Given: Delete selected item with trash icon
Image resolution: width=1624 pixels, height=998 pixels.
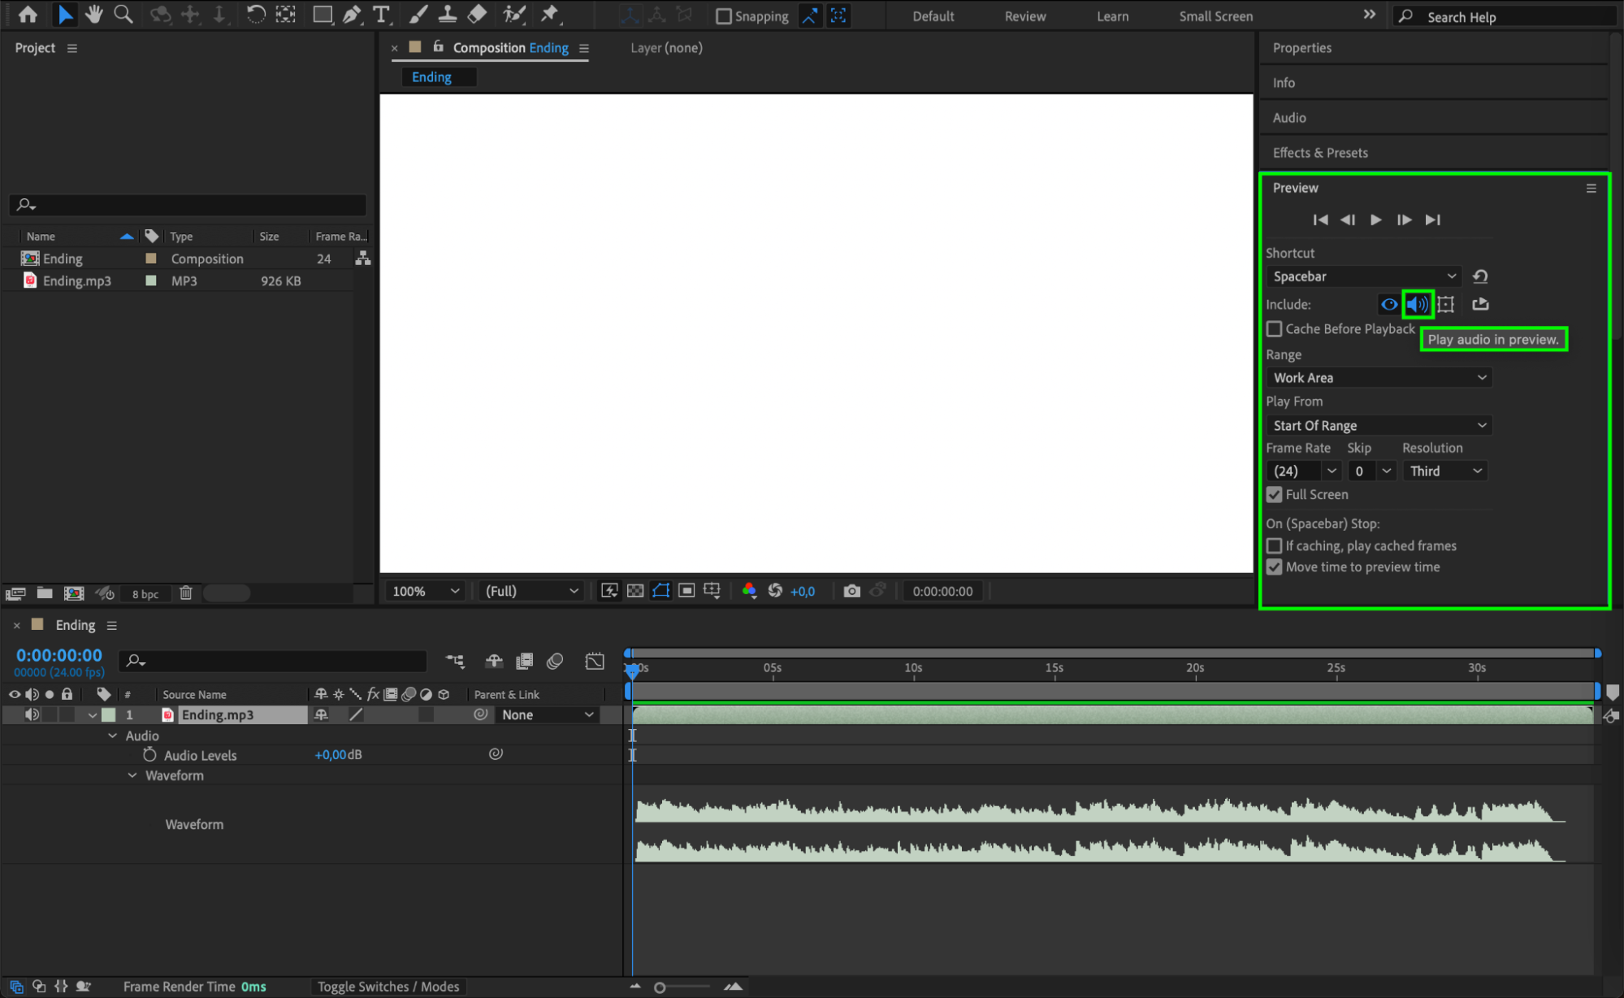Looking at the screenshot, I should [185, 593].
